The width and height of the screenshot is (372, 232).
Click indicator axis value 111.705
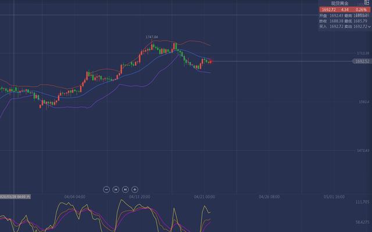coord(362,202)
